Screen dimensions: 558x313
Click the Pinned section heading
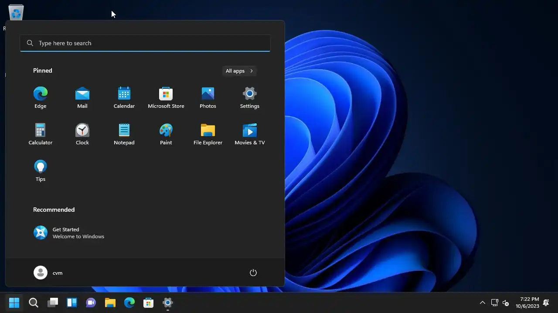43,70
